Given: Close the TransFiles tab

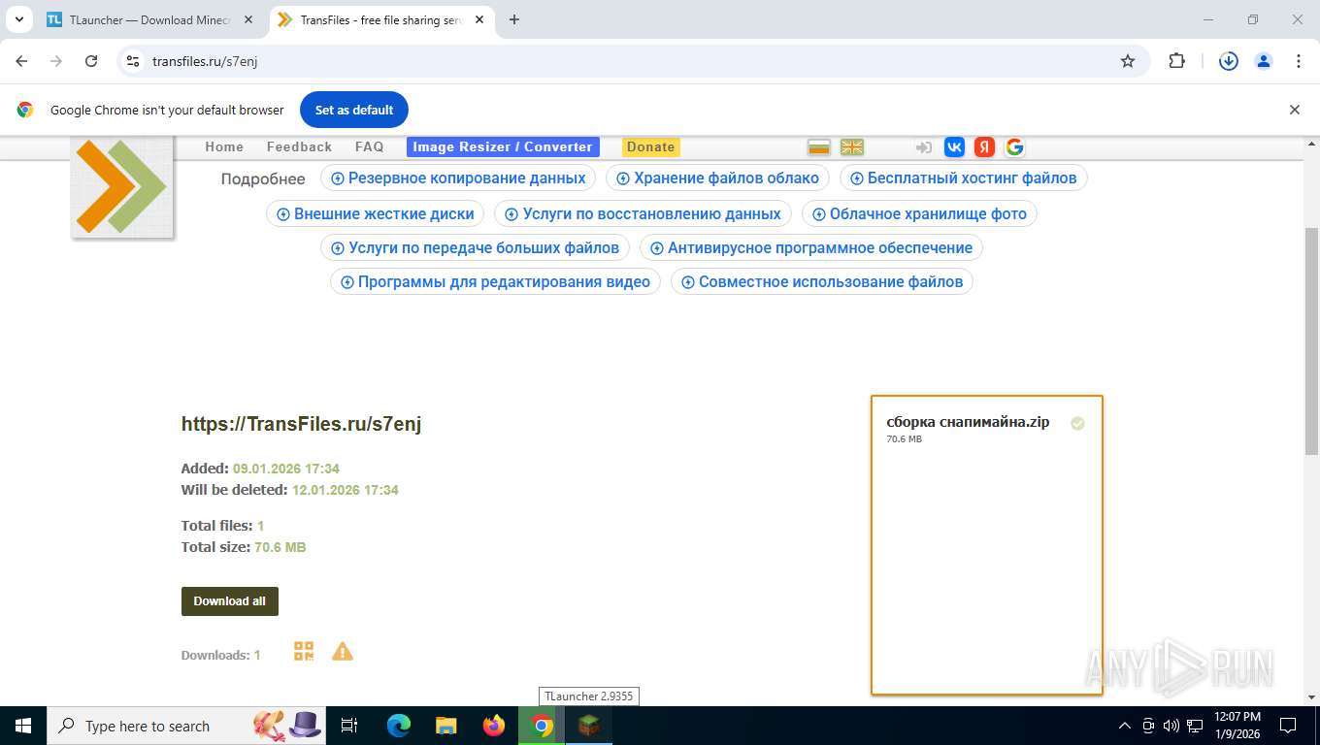Looking at the screenshot, I should point(478,19).
